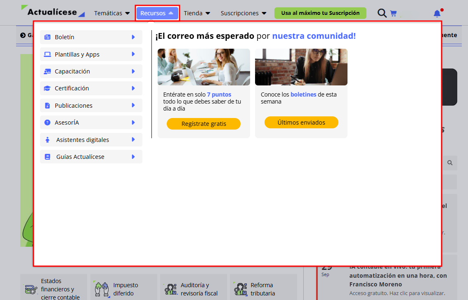
Task: Click the Asistentes digitales person icon
Action: click(x=47, y=140)
